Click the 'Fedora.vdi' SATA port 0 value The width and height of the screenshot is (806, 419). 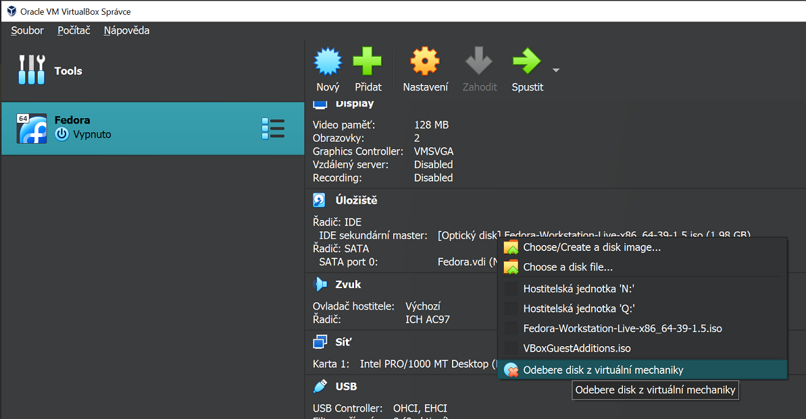click(x=461, y=262)
